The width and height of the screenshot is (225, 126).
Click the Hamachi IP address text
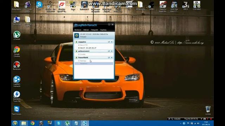pyautogui.click(x=94, y=34)
